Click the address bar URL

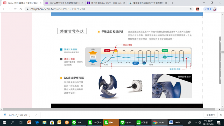click(x=58, y=9)
